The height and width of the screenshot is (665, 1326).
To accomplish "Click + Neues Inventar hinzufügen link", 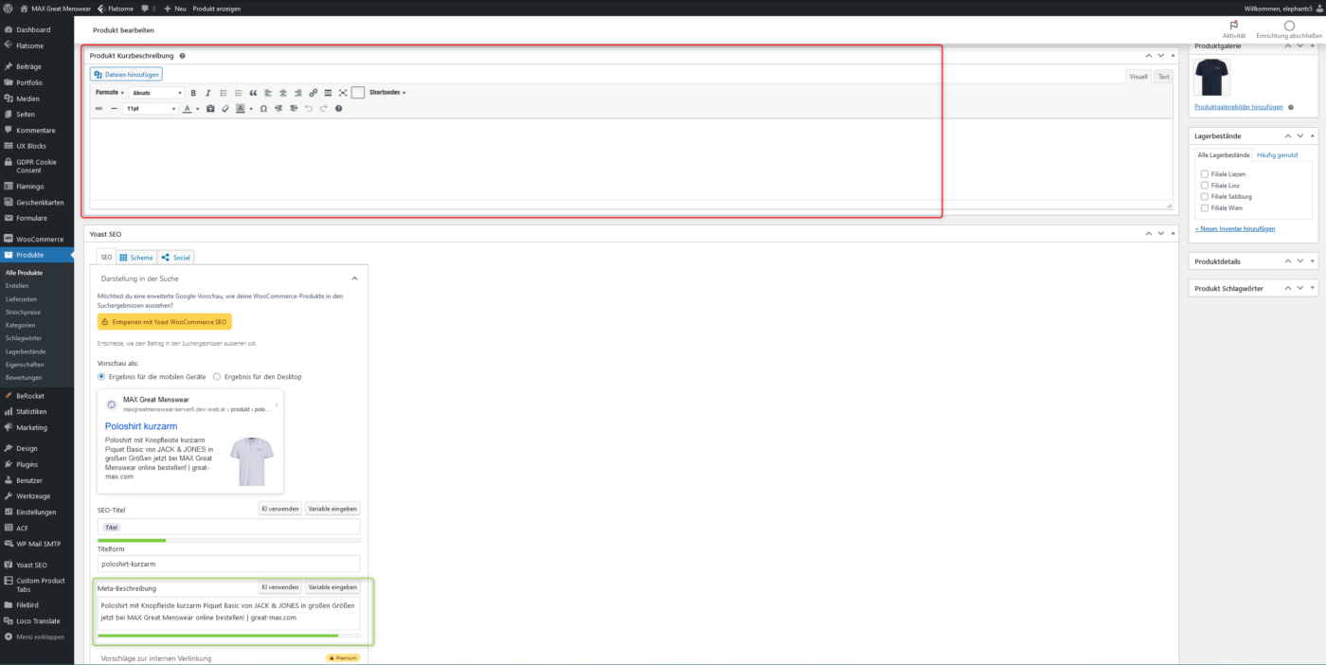I will (1235, 228).
